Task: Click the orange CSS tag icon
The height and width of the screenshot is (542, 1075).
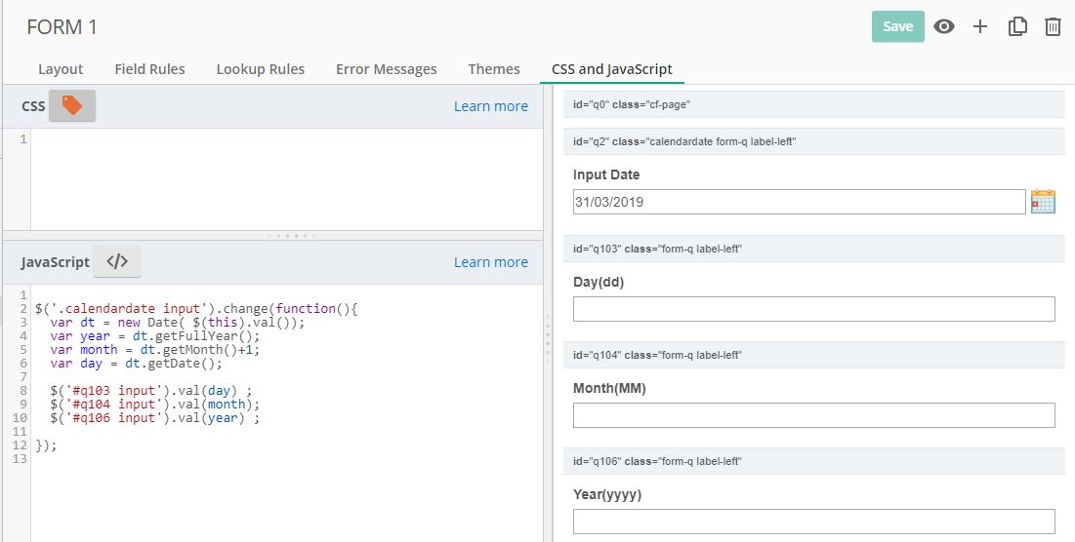Action: (72, 106)
